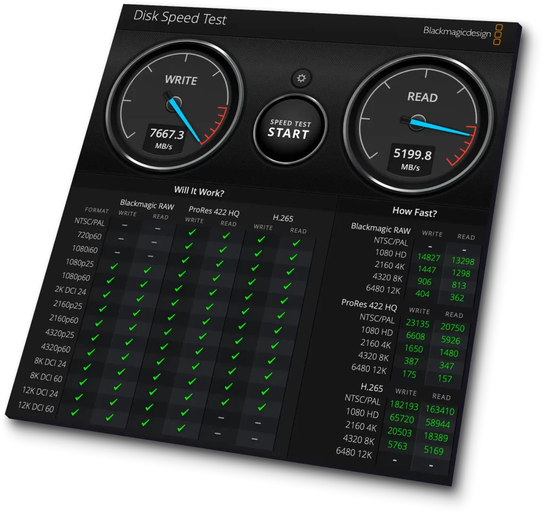Click the Blackmagic RAW write checkmark for 12K DCI 60
Viewport: 544px width, 513px height.
pyautogui.click(x=75, y=412)
